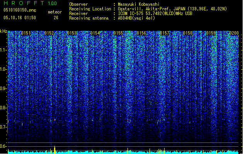Click the 'Receiver' field label
Screen dimensions: 243x154
click(x=78, y=13)
